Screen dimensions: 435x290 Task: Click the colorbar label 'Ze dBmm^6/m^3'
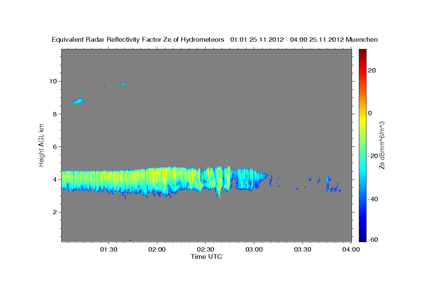point(381,145)
